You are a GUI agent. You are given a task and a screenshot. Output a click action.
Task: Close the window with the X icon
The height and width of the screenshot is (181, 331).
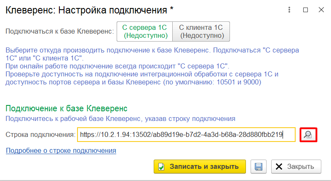[x=321, y=10]
